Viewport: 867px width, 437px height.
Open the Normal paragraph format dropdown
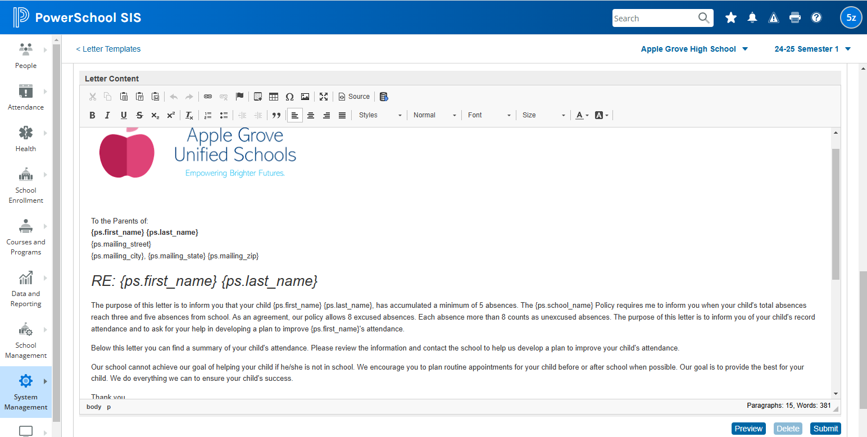[x=435, y=115]
